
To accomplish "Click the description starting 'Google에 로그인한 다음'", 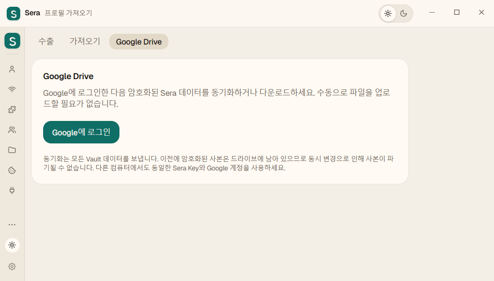I will pos(217,98).
